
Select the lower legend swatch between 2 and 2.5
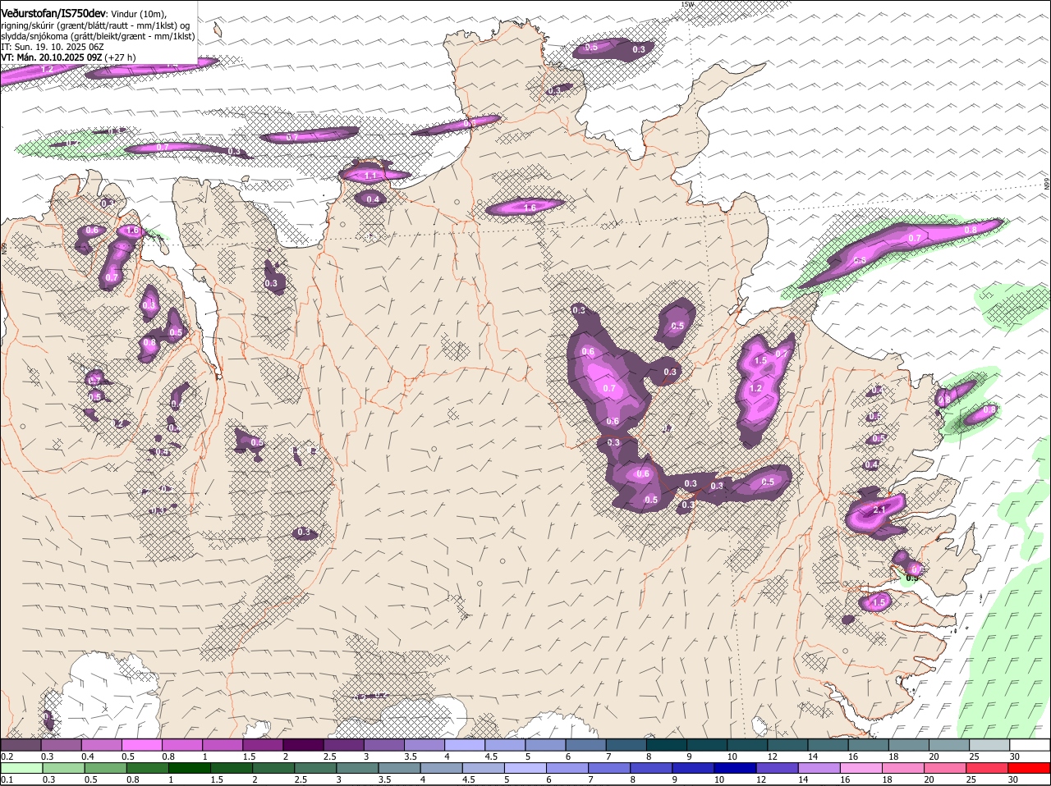tap(275, 768)
